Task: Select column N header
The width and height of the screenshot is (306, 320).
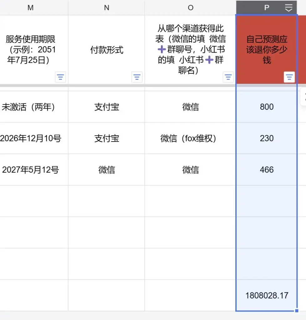Action: pos(106,7)
